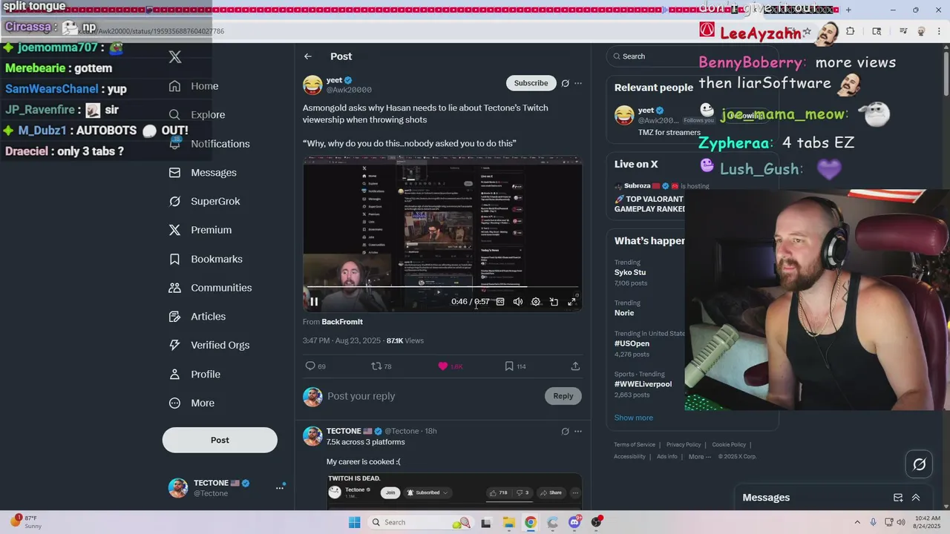The width and height of the screenshot is (950, 534).
Task: Click the new message compose icon
Action: tap(898, 498)
